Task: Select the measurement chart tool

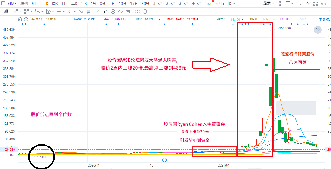Action: click(x=48, y=11)
